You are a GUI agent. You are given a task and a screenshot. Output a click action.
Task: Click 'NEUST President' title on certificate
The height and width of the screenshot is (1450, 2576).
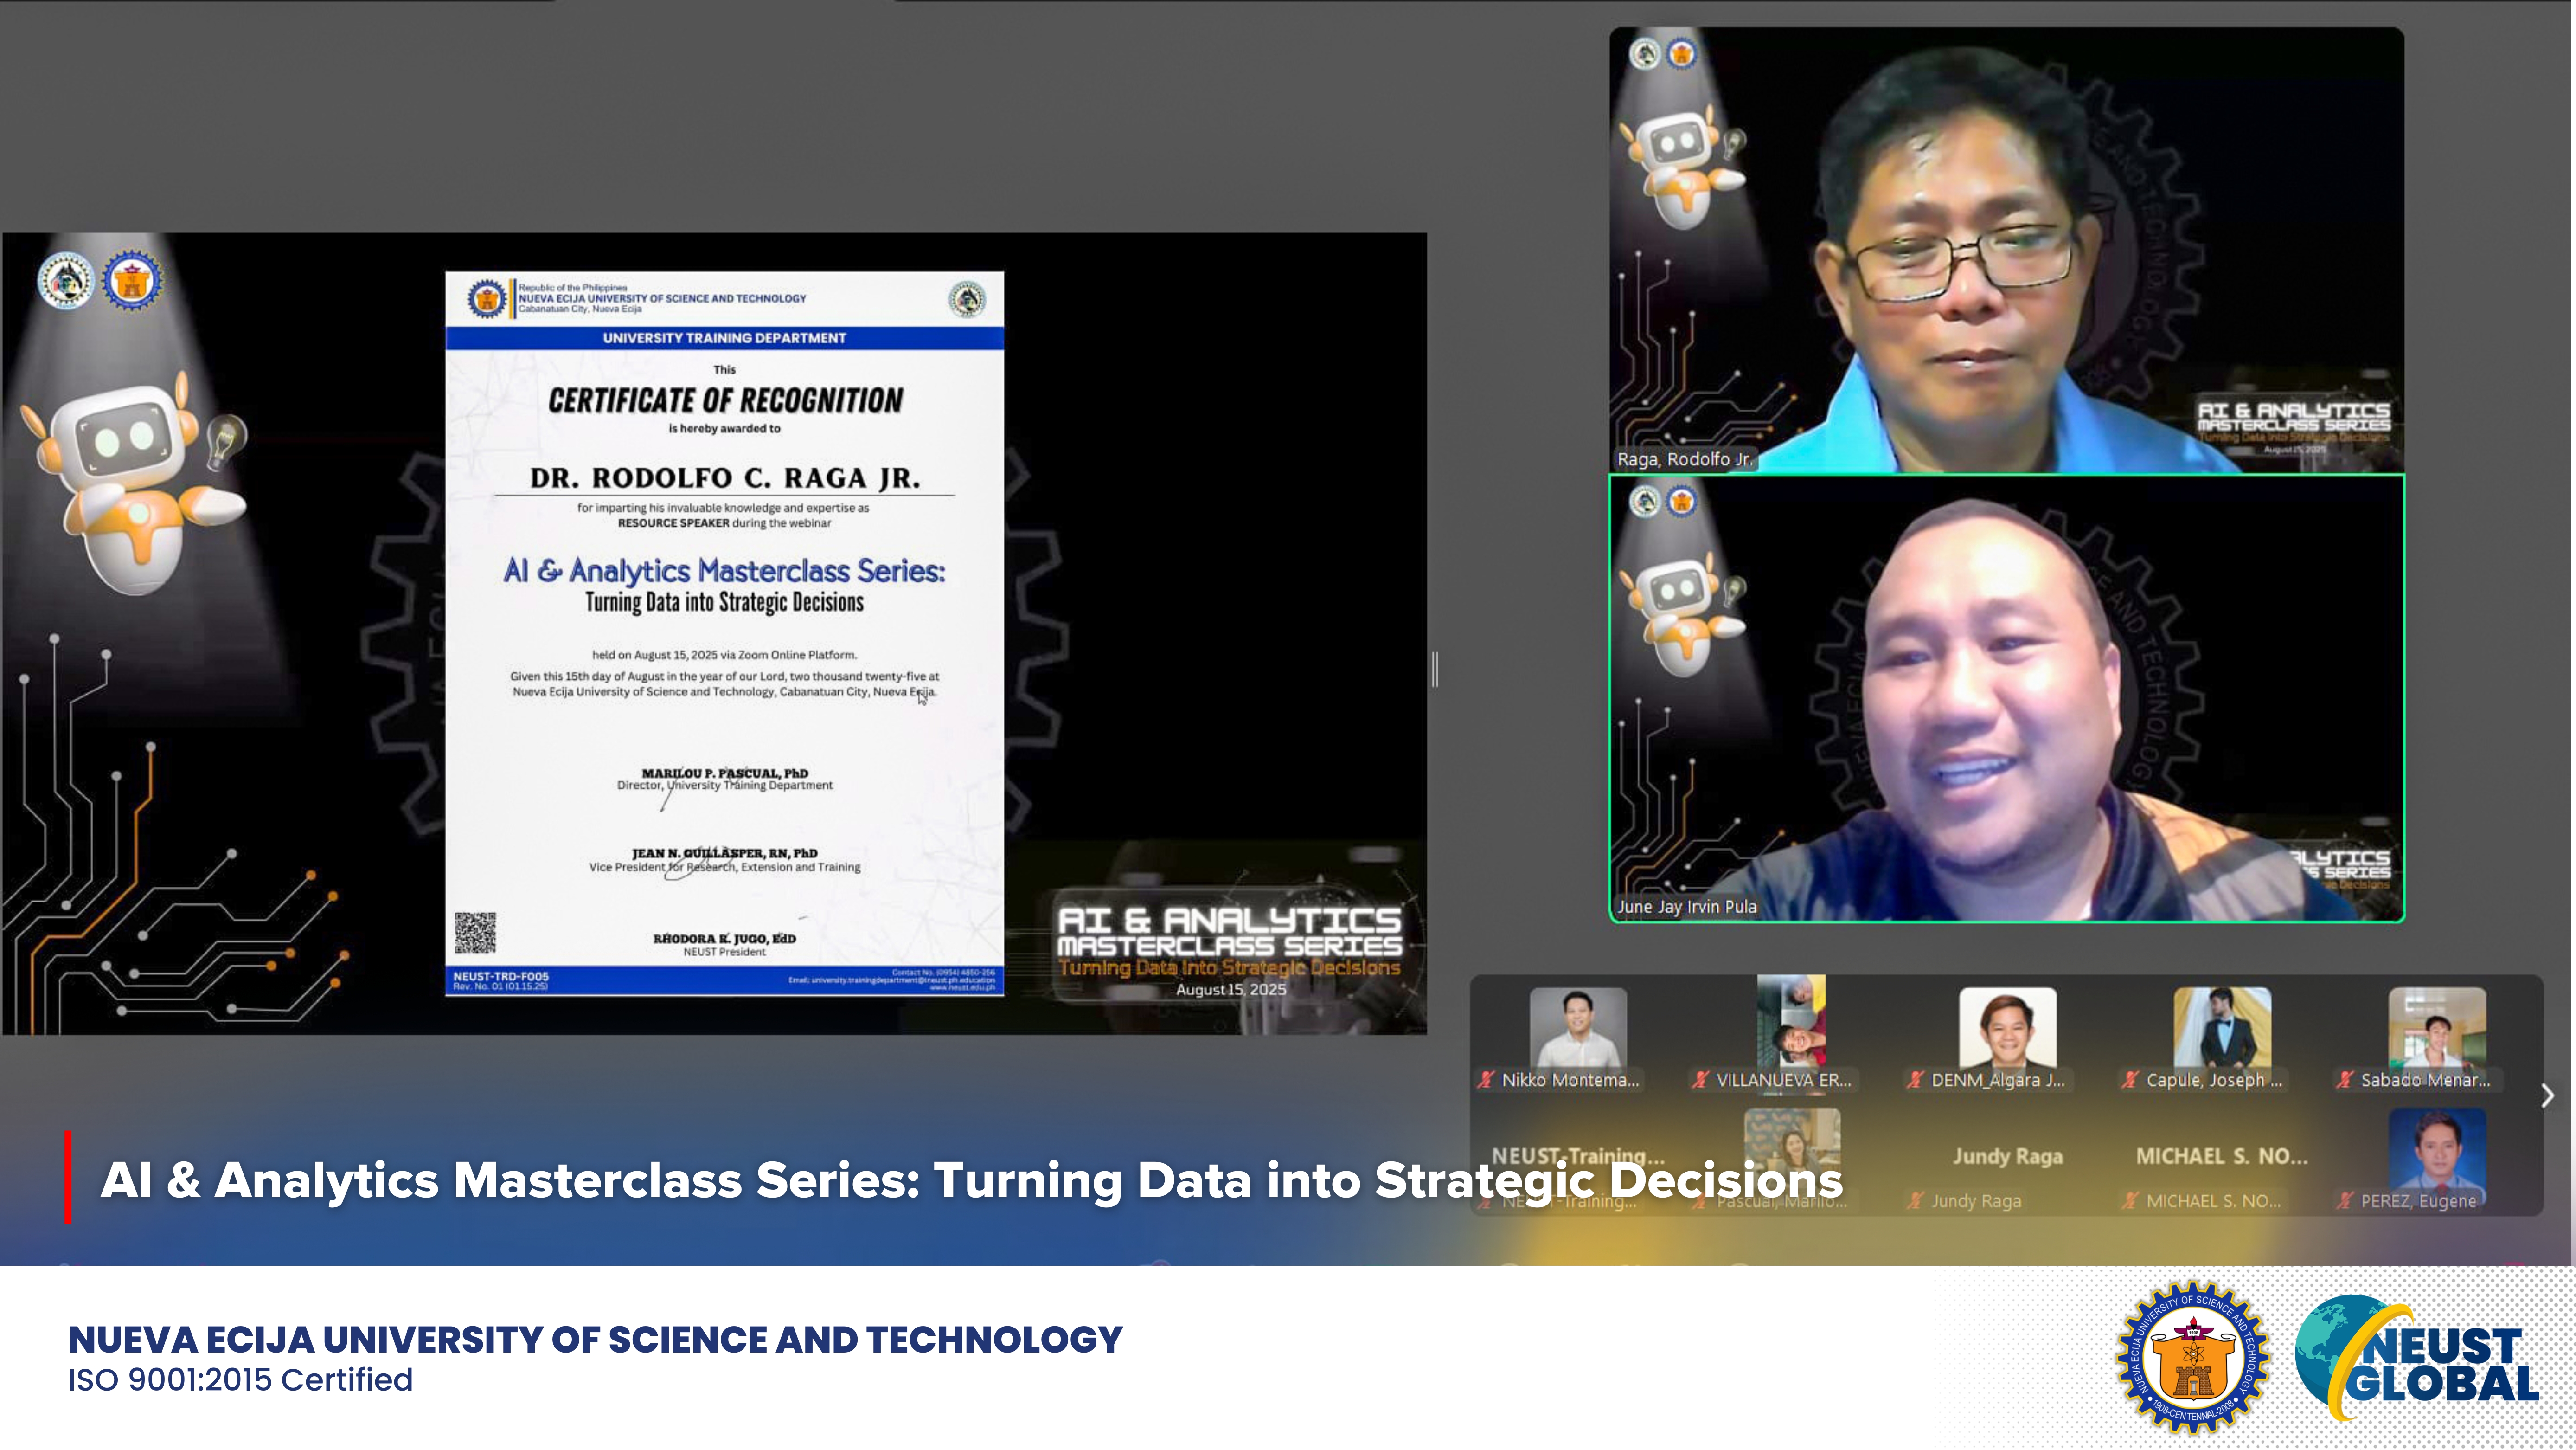point(725,952)
